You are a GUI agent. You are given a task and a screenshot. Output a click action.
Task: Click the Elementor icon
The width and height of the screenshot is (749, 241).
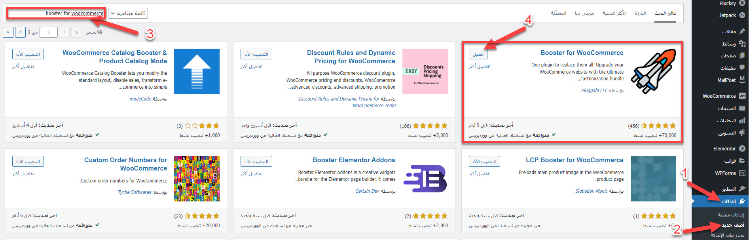742,148
